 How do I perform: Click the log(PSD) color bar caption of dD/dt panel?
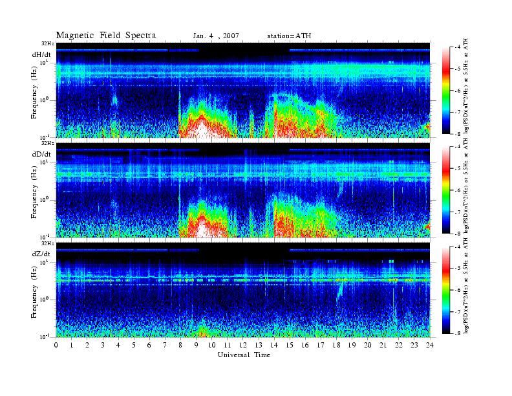pos(466,186)
